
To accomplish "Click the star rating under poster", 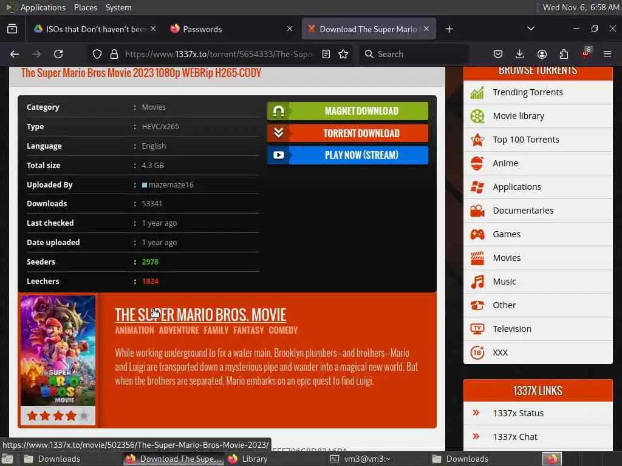I will tap(58, 416).
